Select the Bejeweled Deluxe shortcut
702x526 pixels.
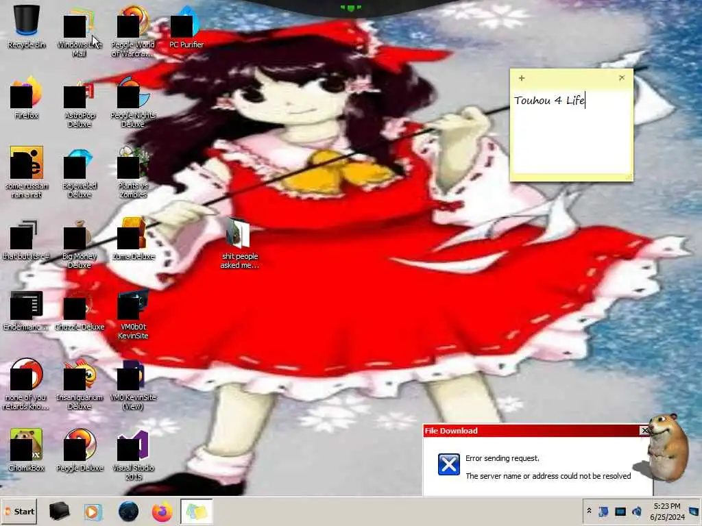tap(80, 173)
